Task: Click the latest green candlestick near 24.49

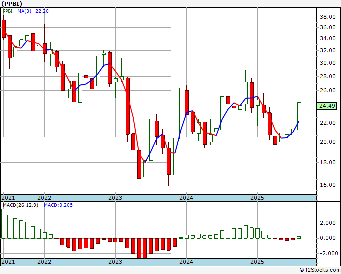Action: coord(299,116)
